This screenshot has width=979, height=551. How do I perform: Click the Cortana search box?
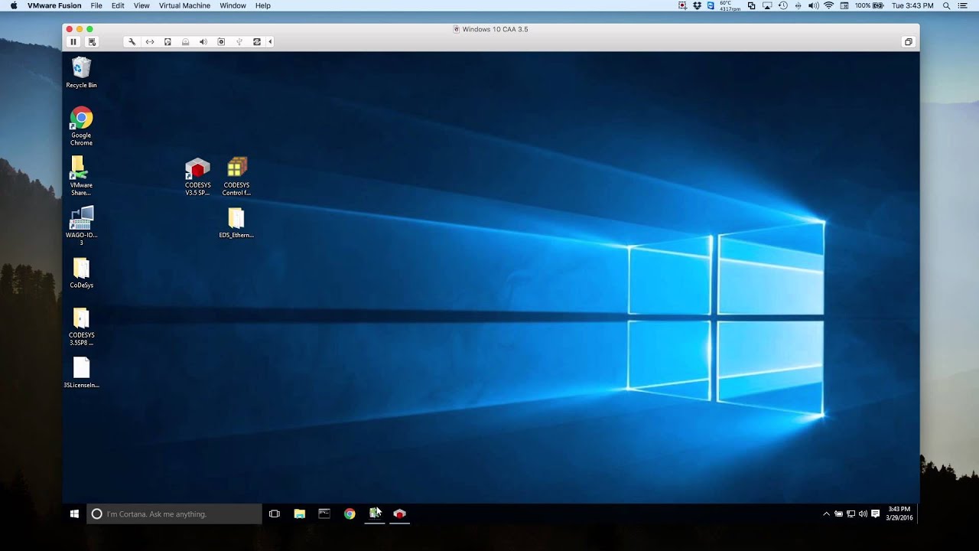[174, 514]
